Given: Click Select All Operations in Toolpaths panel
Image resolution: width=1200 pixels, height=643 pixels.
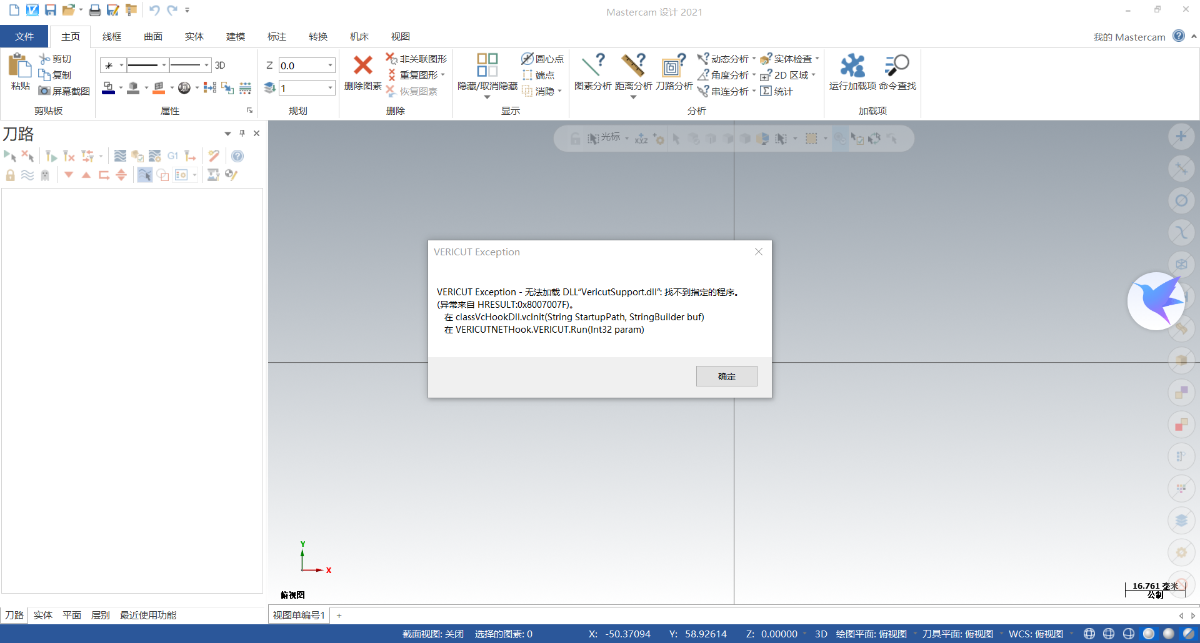Looking at the screenshot, I should click(10, 156).
